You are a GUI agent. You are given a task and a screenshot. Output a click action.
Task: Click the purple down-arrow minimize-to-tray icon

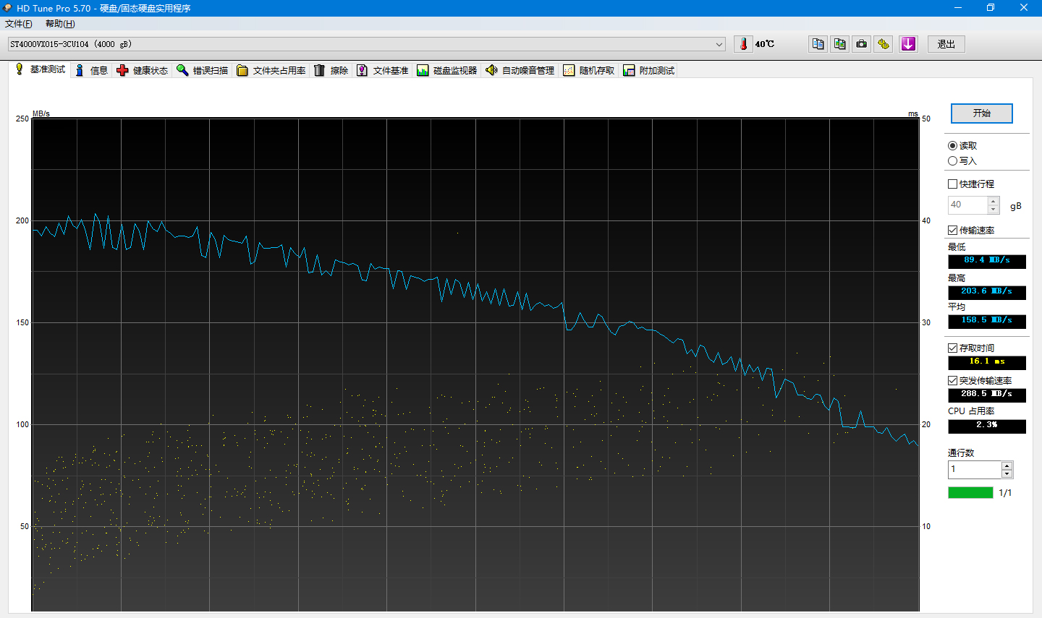point(908,44)
